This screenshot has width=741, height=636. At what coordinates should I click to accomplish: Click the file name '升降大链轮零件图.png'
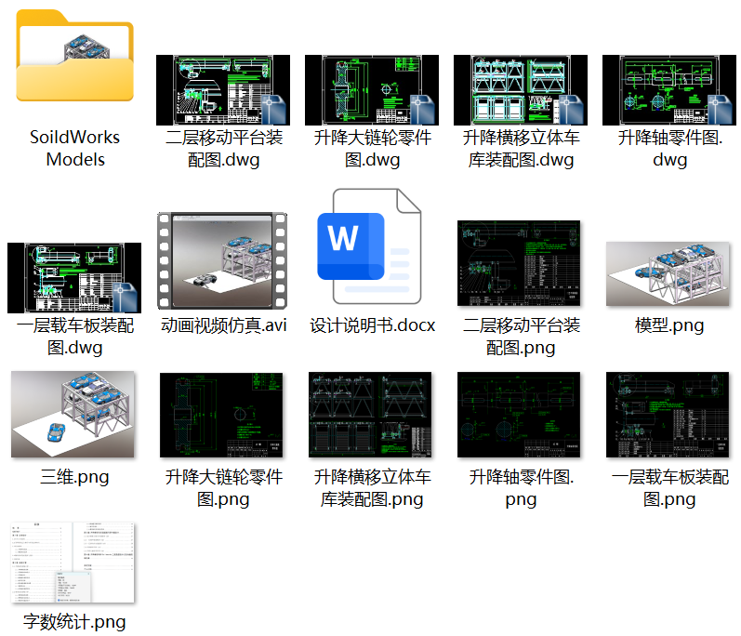(x=223, y=487)
